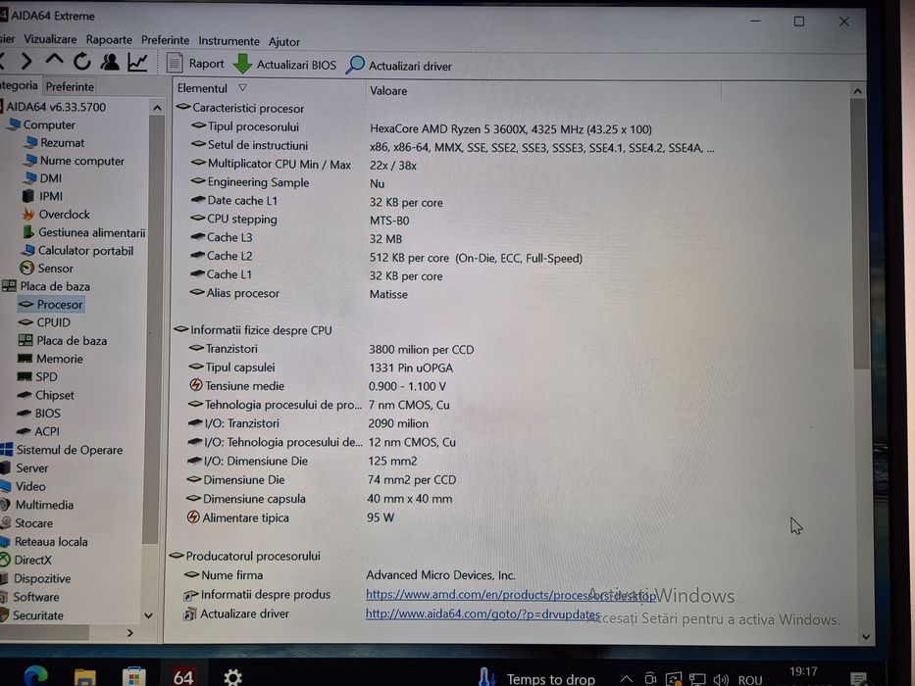Click tree horizontal scroll right arrow

click(x=129, y=633)
